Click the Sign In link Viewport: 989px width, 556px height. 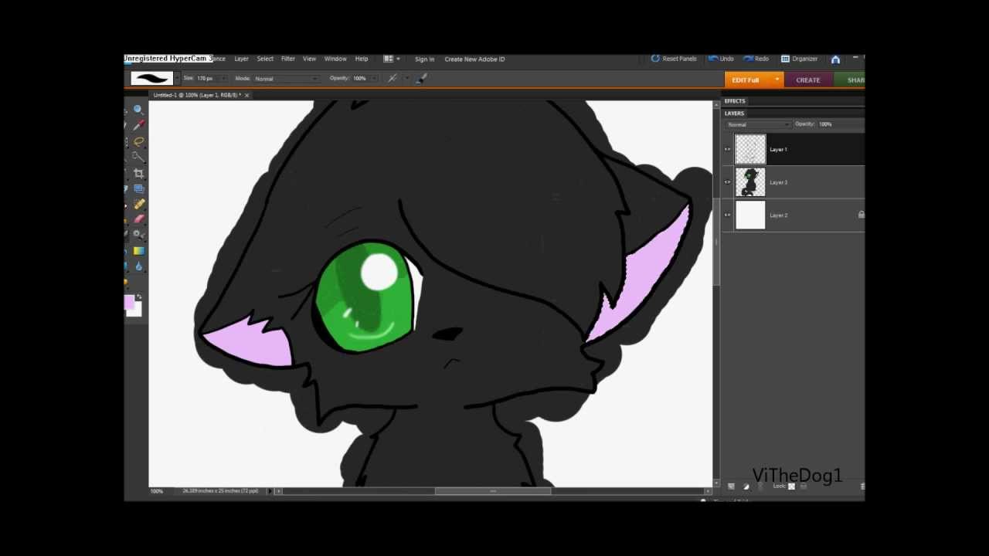424,59
